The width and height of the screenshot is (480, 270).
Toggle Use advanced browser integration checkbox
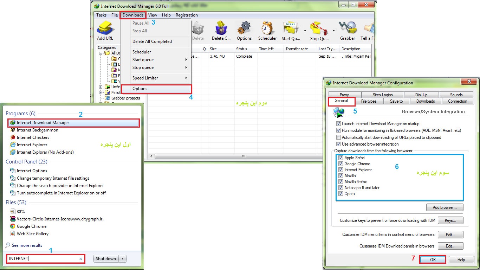tap(339, 144)
